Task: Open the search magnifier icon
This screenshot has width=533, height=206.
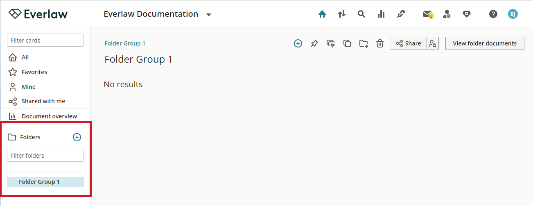Action: pos(361,14)
